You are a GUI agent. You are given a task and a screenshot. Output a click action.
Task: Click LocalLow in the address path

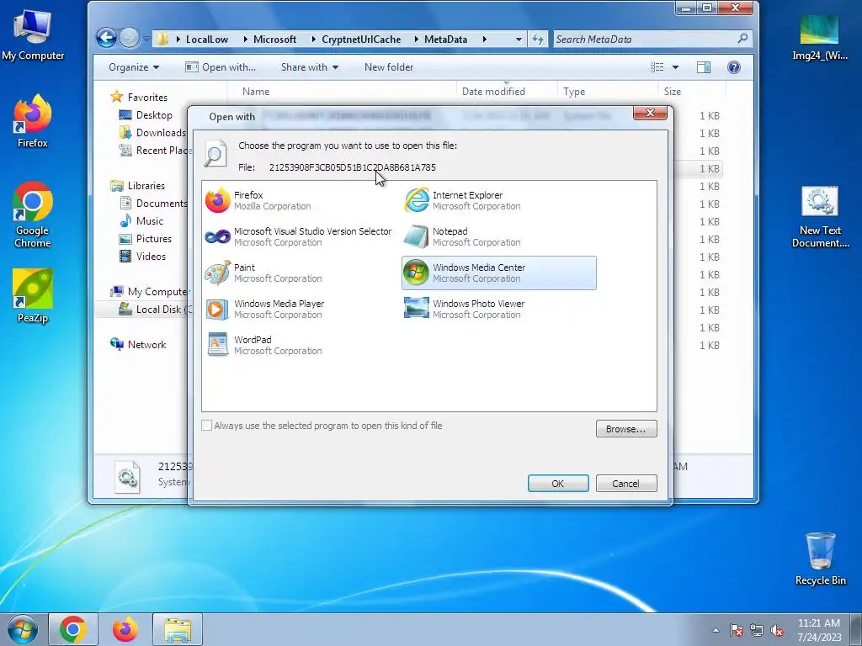(207, 40)
